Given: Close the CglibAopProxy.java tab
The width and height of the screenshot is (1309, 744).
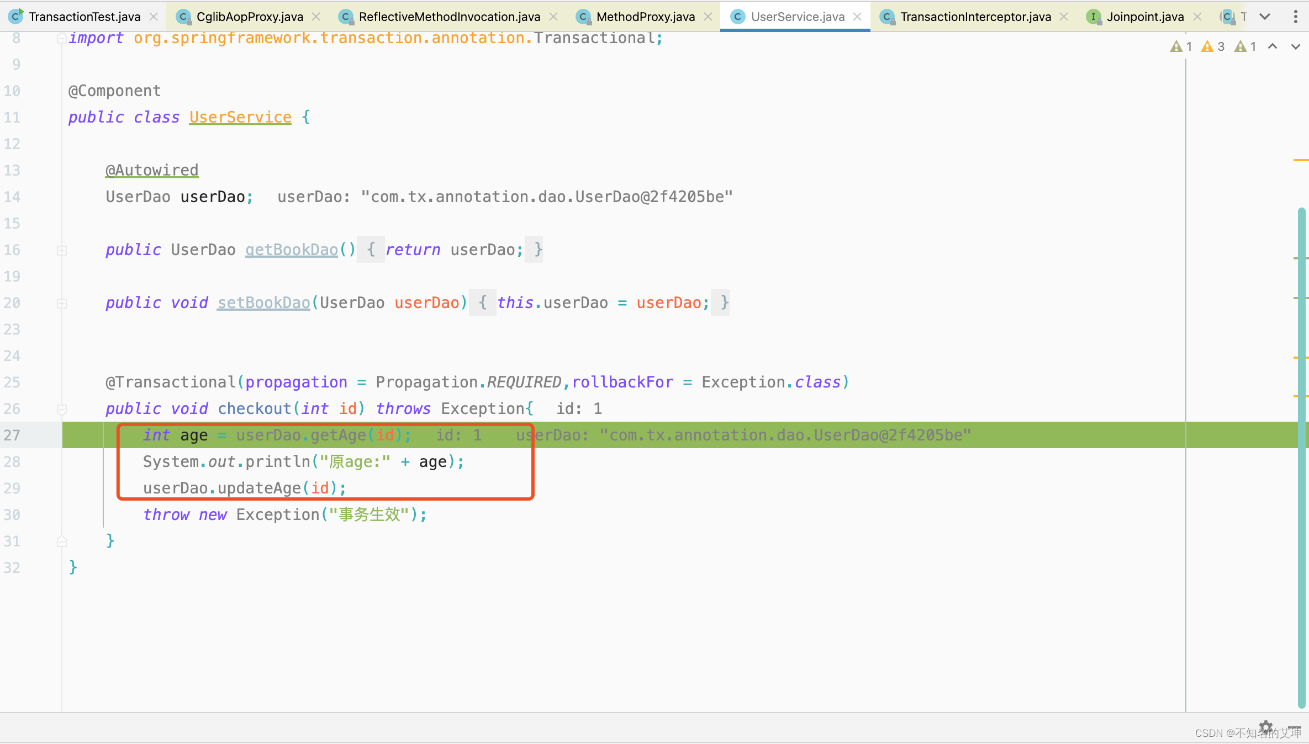Looking at the screenshot, I should 316,17.
